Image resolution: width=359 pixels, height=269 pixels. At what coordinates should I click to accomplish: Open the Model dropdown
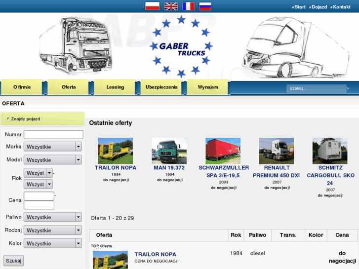53,160
